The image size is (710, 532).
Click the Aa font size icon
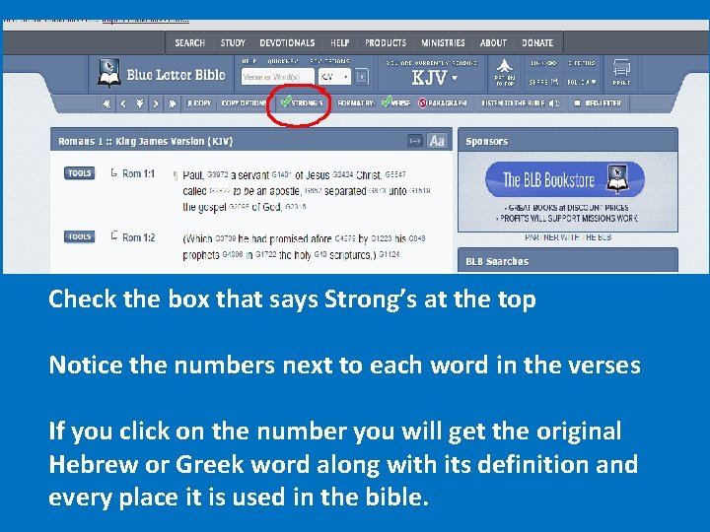pyautogui.click(x=437, y=141)
